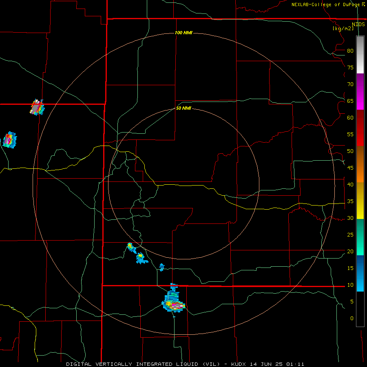
Task: Click the storm cell at the far left edge
Action: tap(9, 140)
